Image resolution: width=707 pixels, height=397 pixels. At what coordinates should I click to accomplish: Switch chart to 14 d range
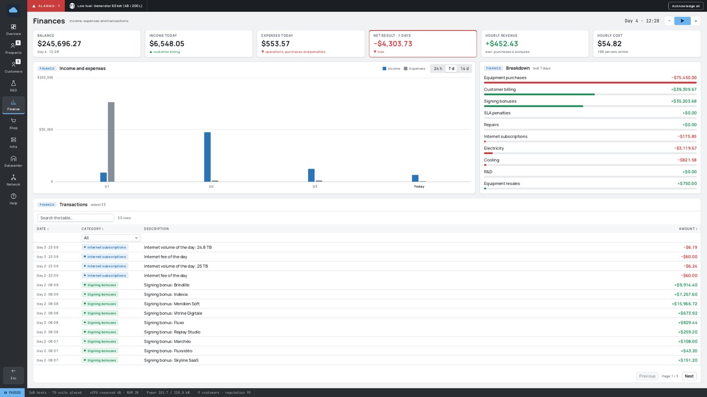pyautogui.click(x=464, y=68)
